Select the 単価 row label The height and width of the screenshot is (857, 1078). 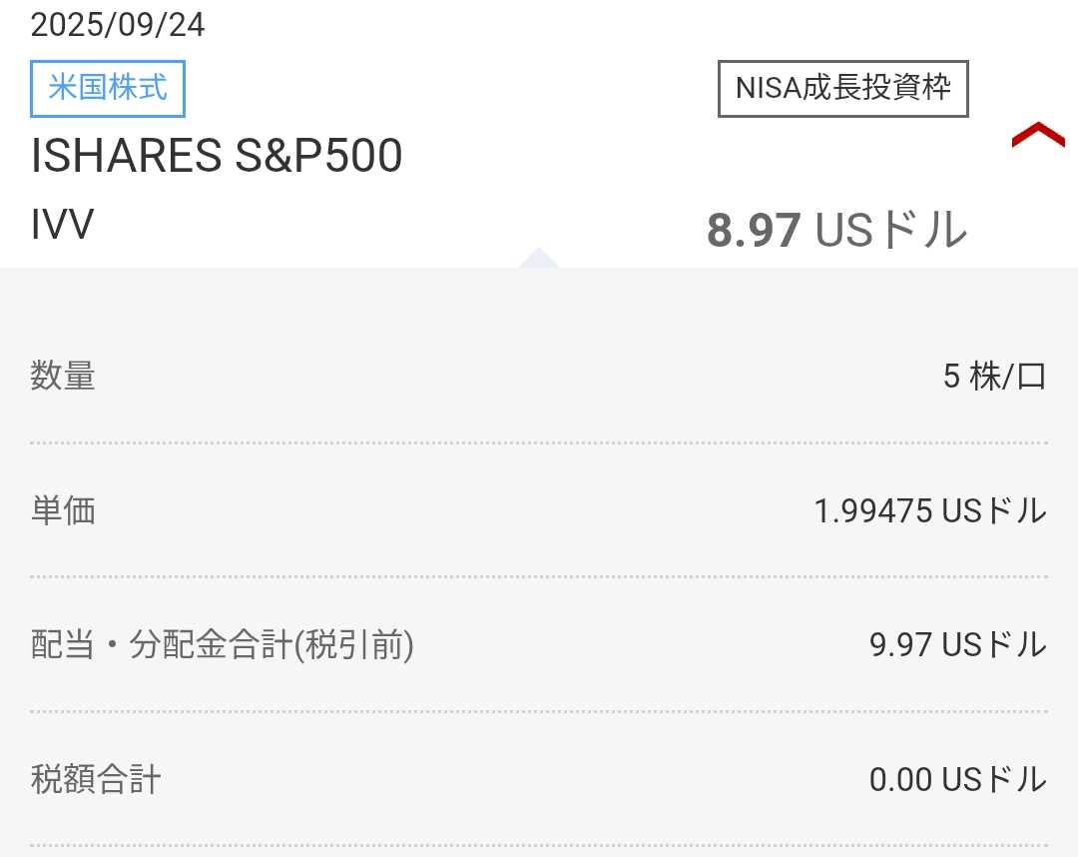[x=63, y=511]
